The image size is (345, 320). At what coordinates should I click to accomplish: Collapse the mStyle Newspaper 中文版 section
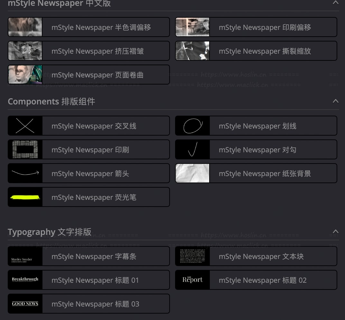click(x=335, y=3)
